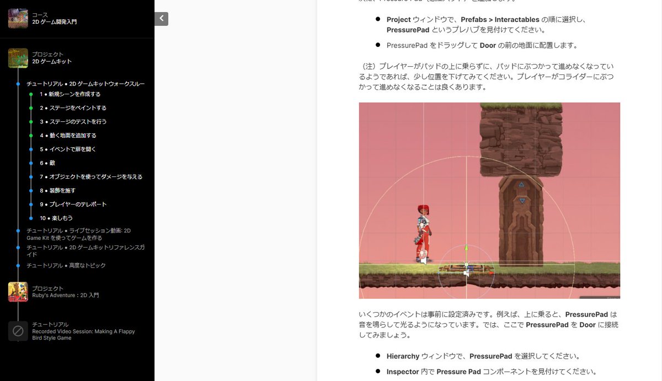Image resolution: width=662 pixels, height=381 pixels.
Task: Click the bold Prefabs > Interactables text
Action: (x=500, y=19)
